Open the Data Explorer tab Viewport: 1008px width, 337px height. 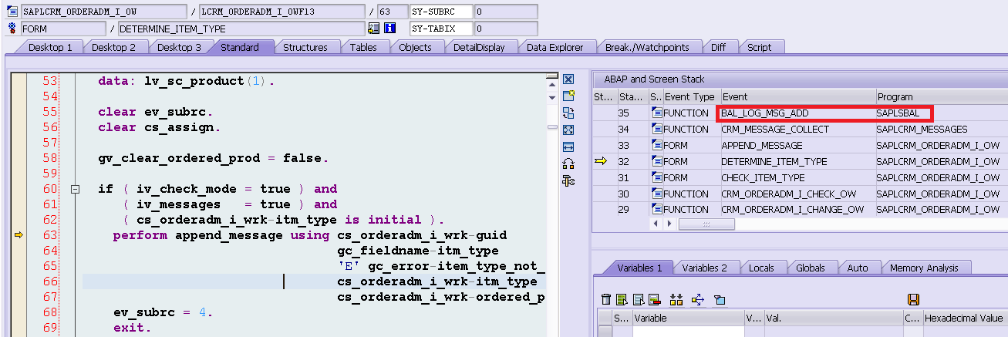[x=555, y=47]
